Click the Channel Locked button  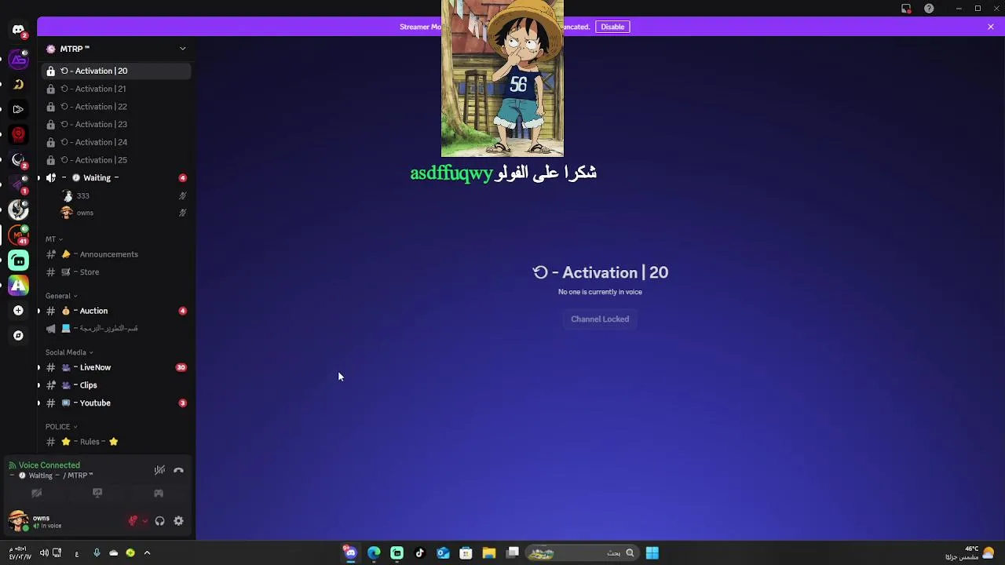(600, 319)
